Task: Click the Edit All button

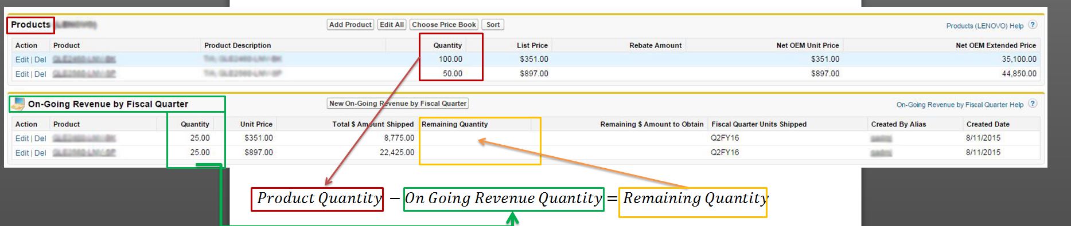Action: click(x=392, y=25)
